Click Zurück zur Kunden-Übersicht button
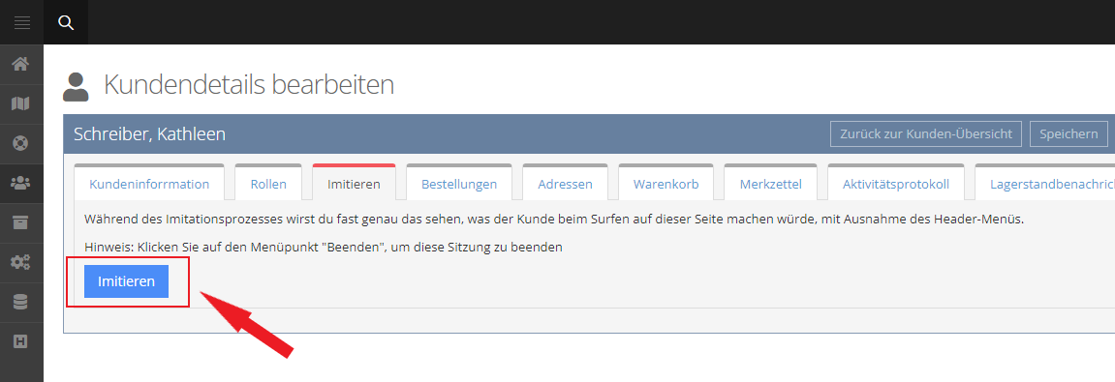The image size is (1115, 382). [x=926, y=133]
